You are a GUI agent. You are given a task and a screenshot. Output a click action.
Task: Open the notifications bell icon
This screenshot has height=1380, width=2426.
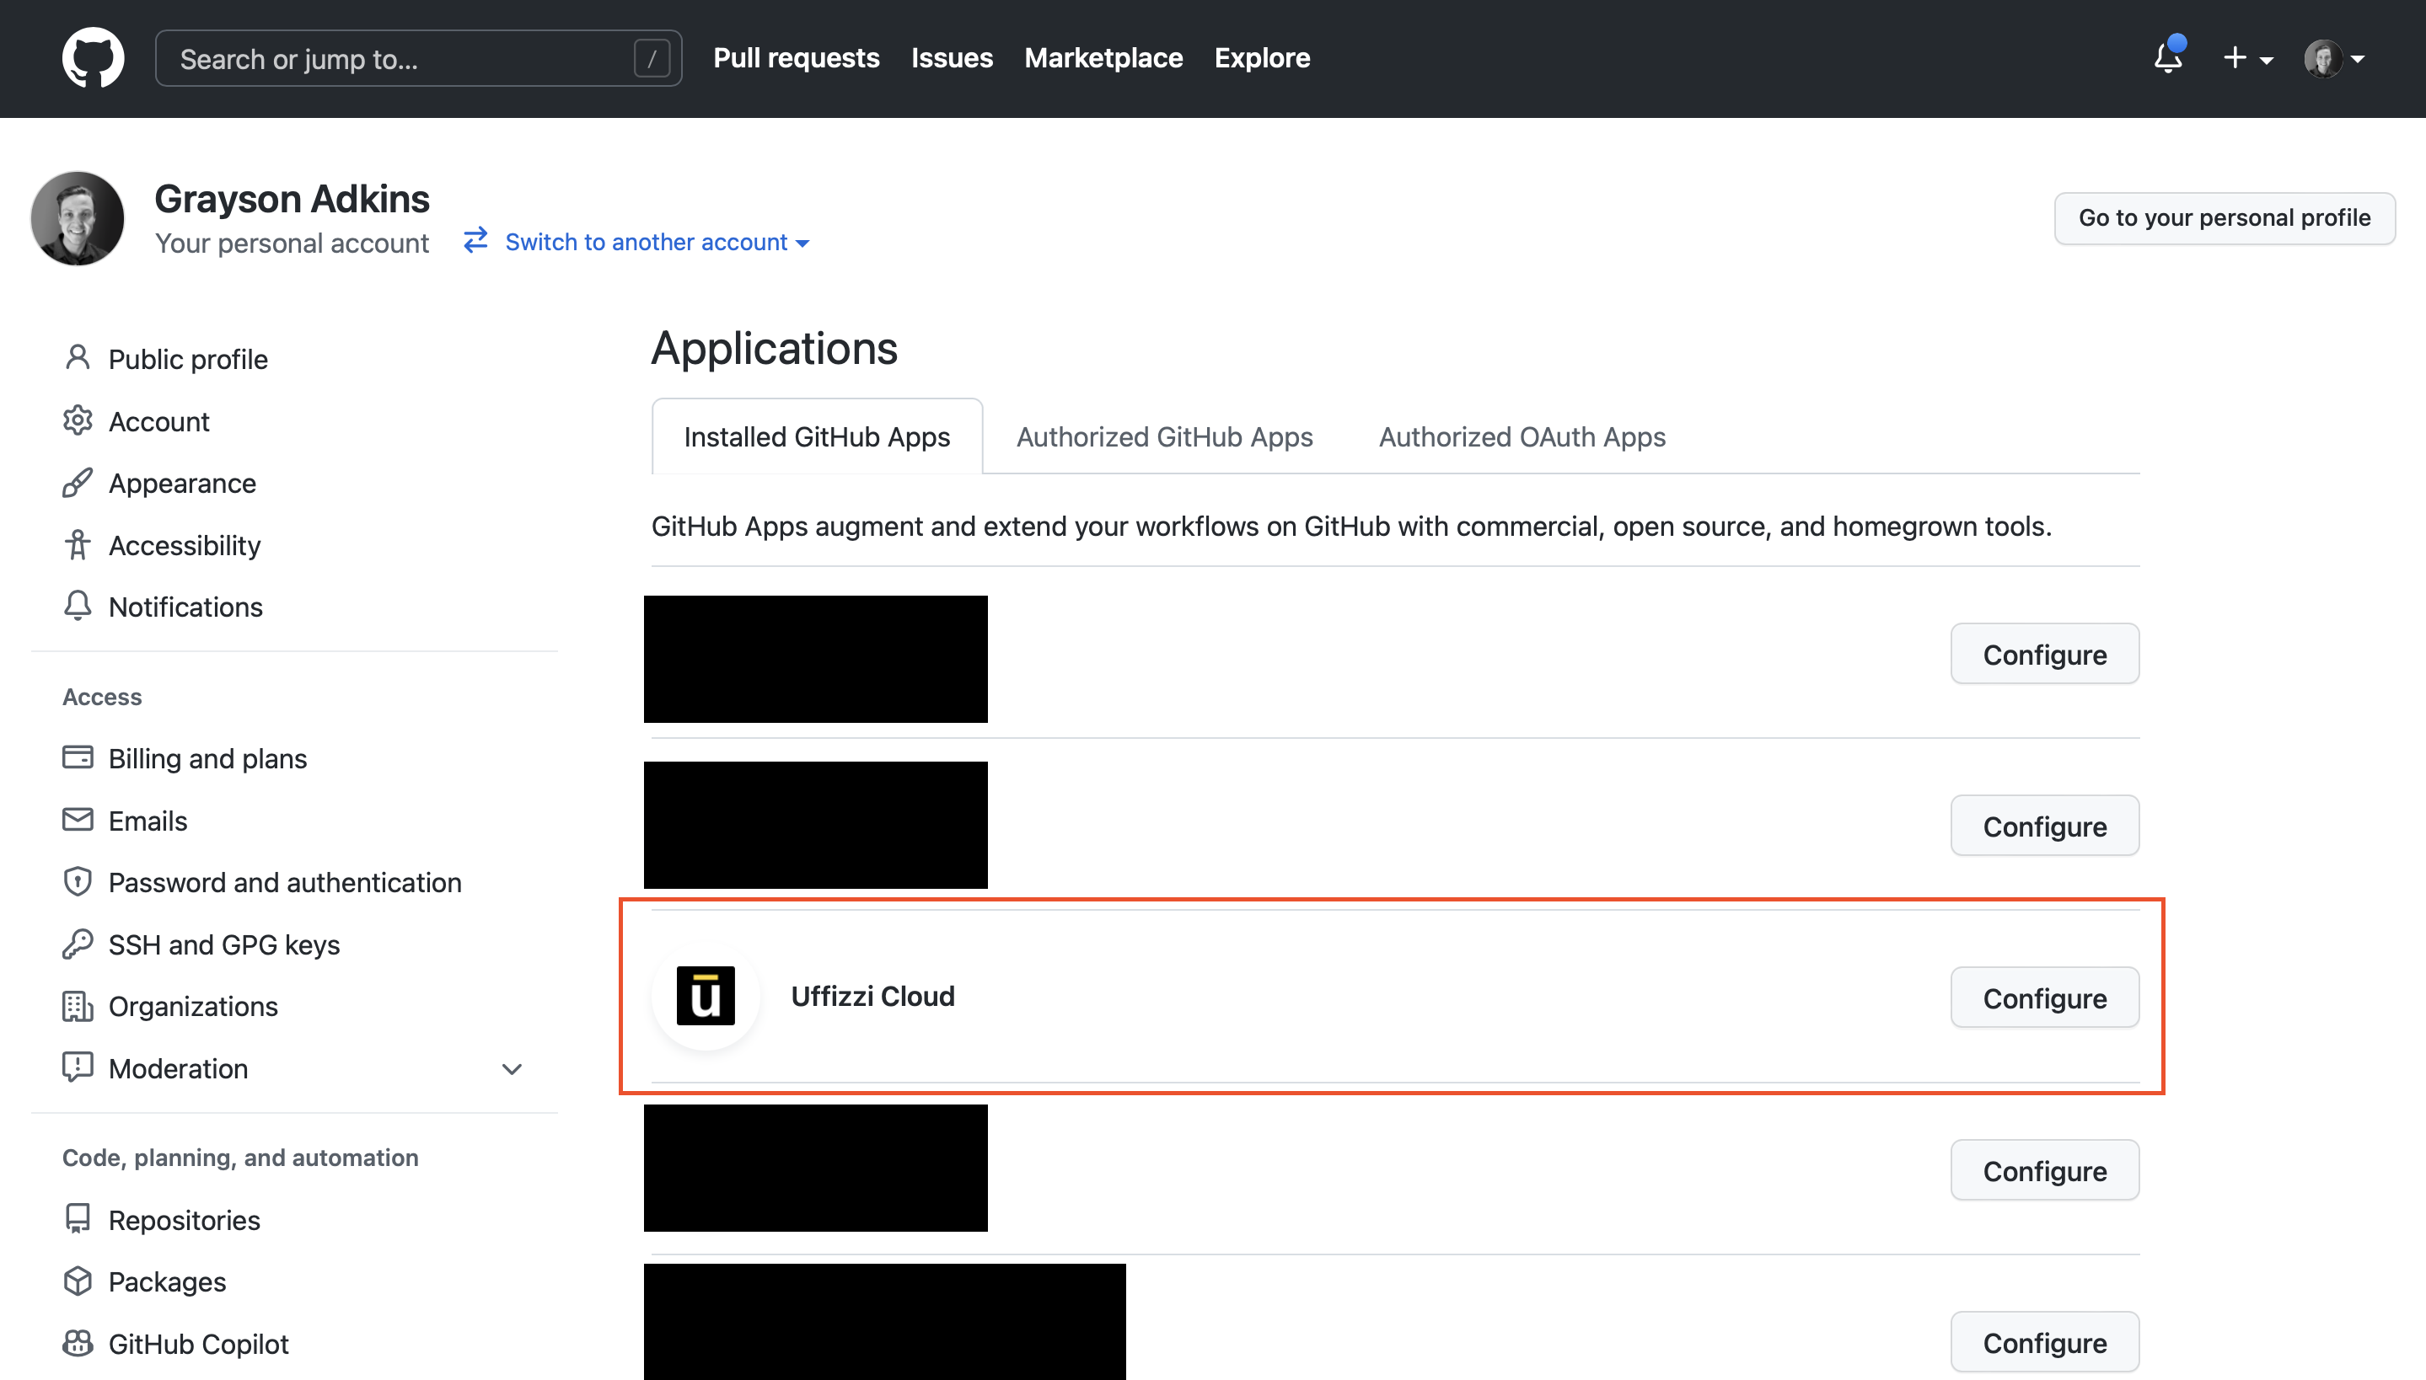(x=2167, y=58)
